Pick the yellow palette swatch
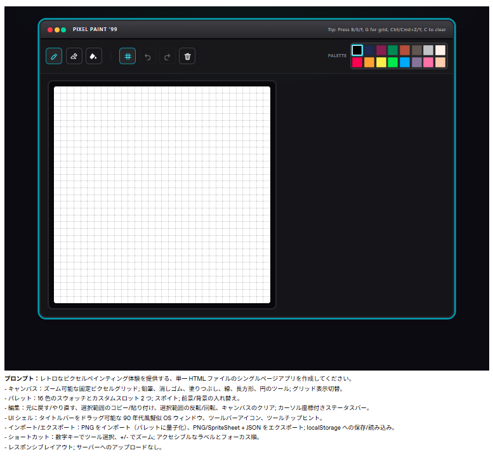This screenshot has width=493, height=457. [x=381, y=62]
